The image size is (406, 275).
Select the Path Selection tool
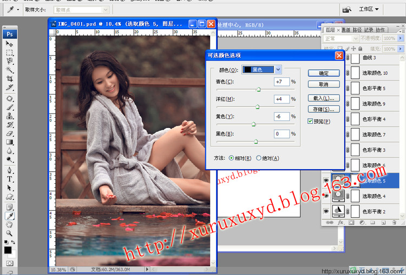pyautogui.click(x=10, y=188)
